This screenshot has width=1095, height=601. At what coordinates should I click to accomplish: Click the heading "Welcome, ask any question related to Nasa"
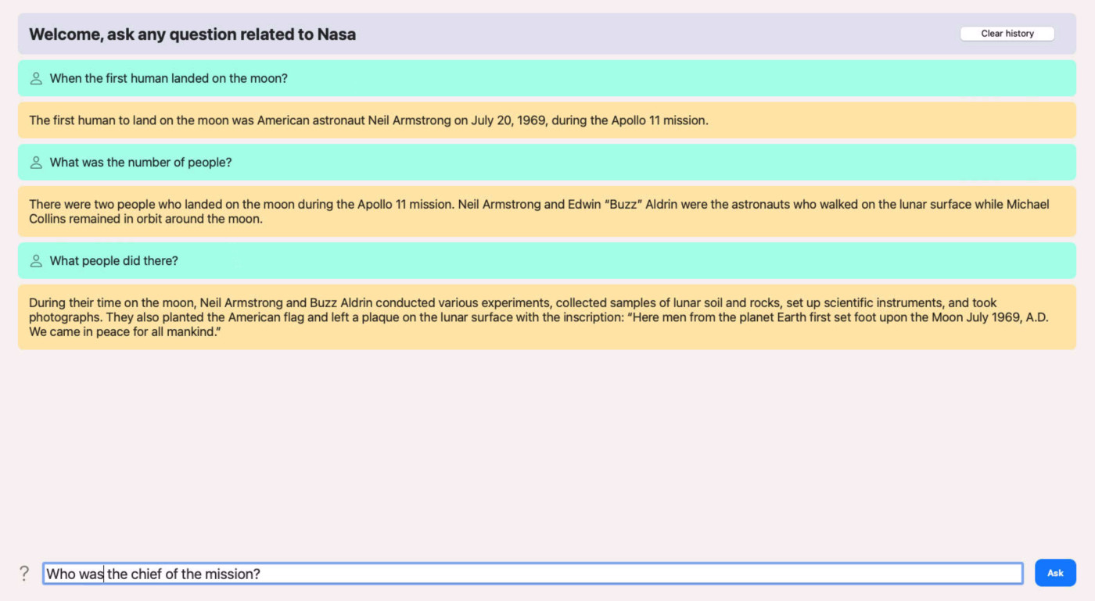tap(192, 34)
